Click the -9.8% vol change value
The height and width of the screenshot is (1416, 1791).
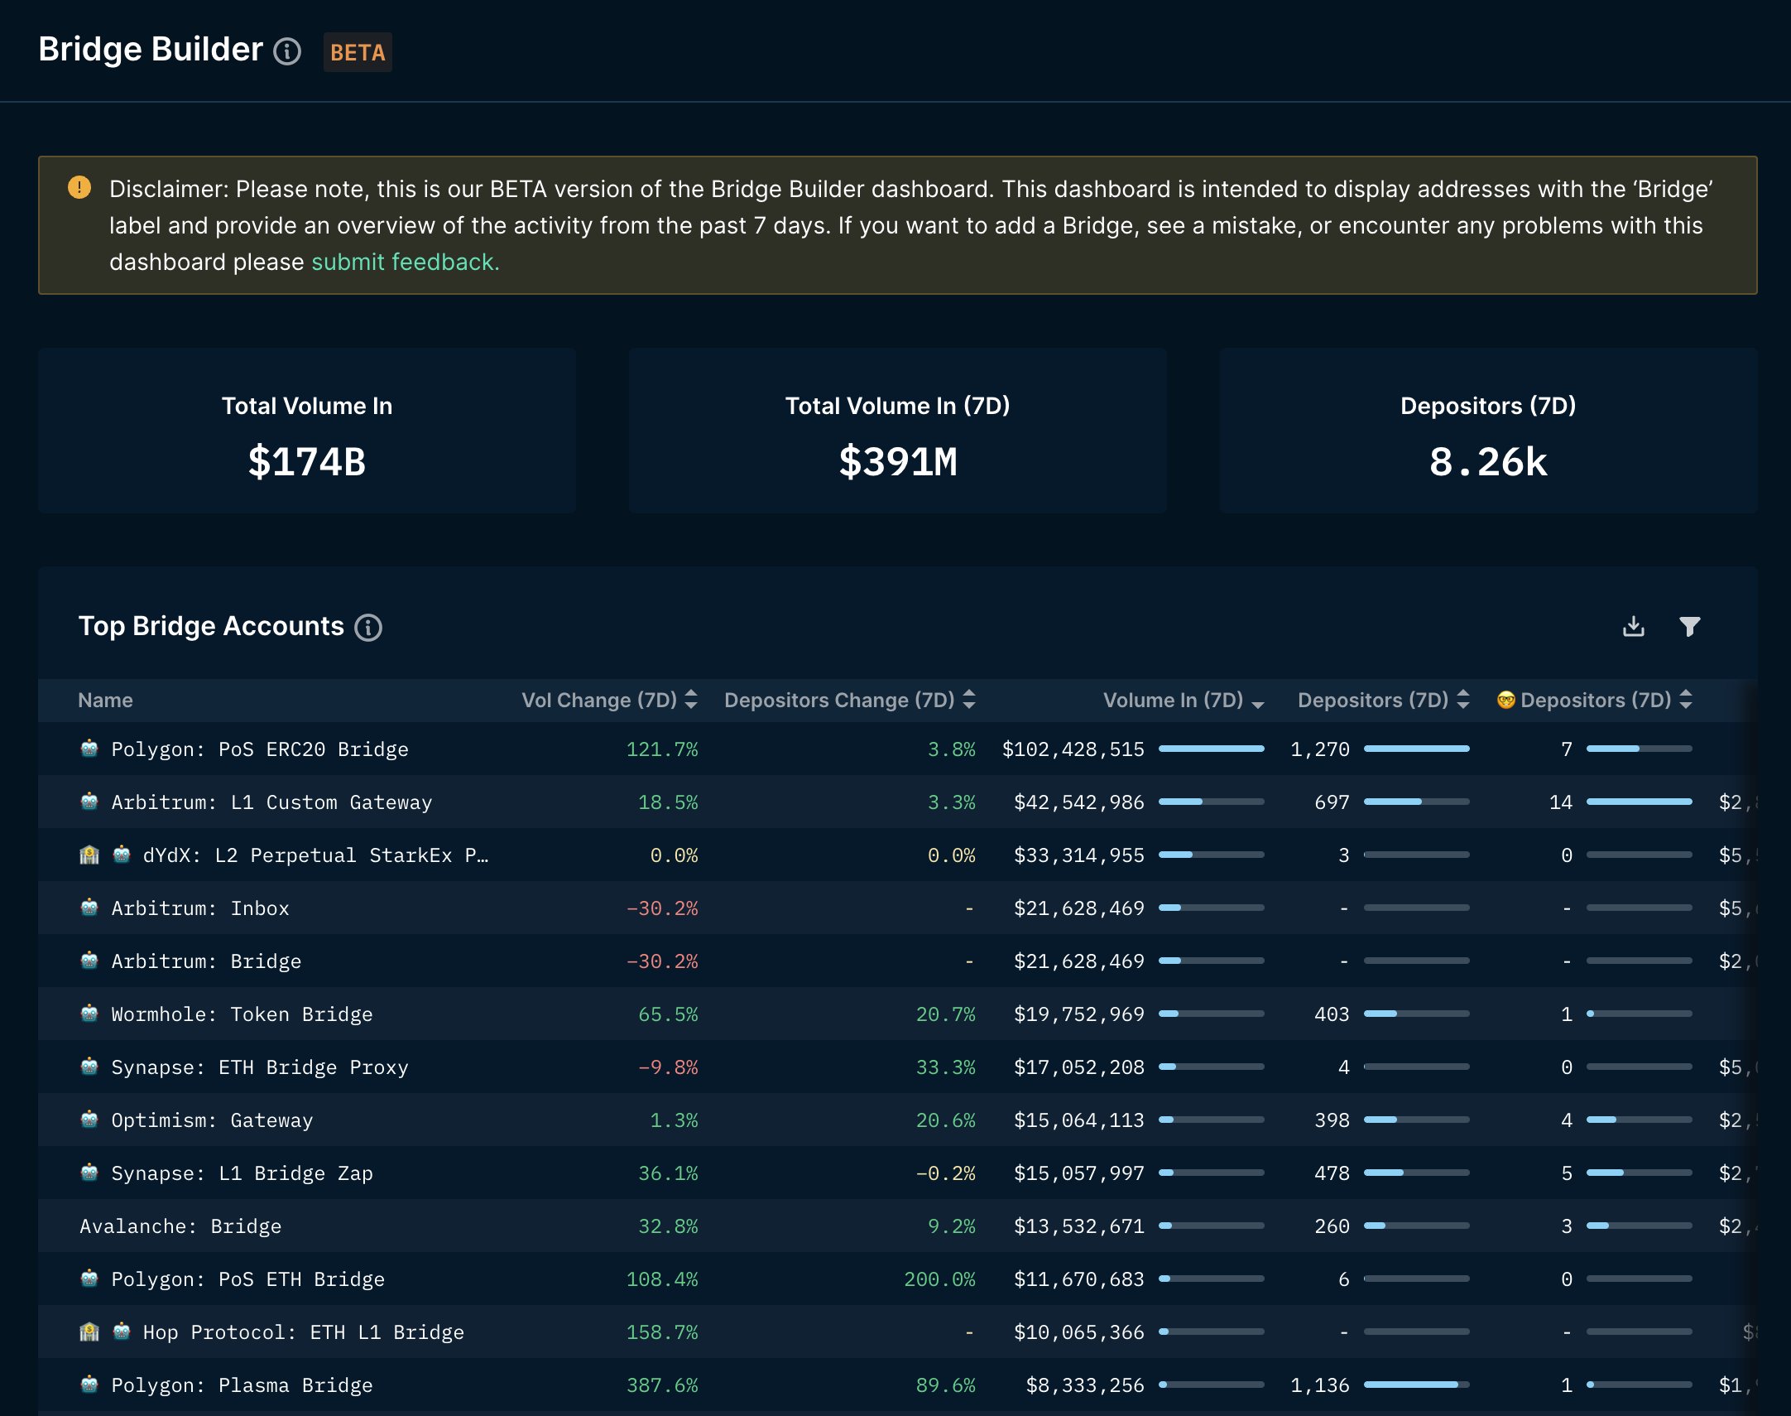point(668,1068)
